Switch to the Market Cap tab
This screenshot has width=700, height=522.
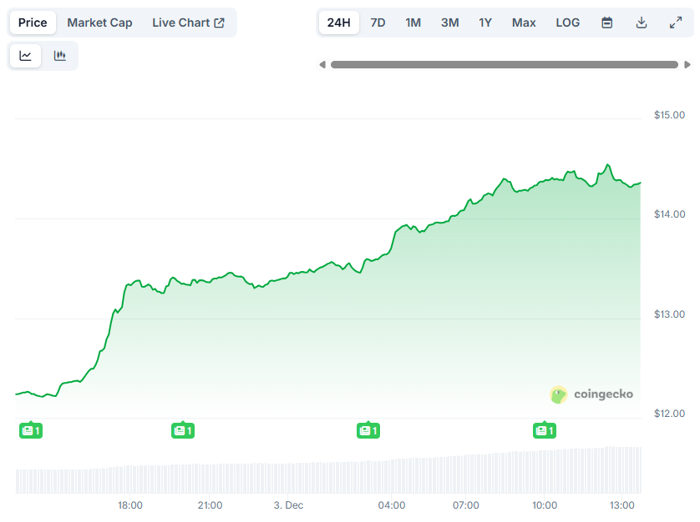(x=99, y=23)
